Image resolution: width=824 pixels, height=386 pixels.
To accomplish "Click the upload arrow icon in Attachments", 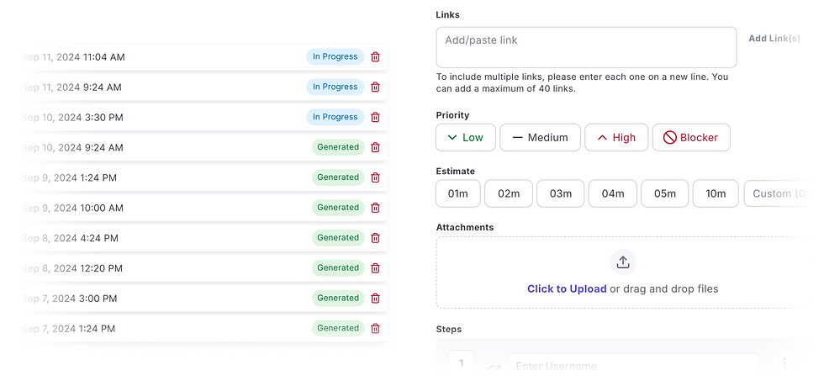I will tap(623, 262).
